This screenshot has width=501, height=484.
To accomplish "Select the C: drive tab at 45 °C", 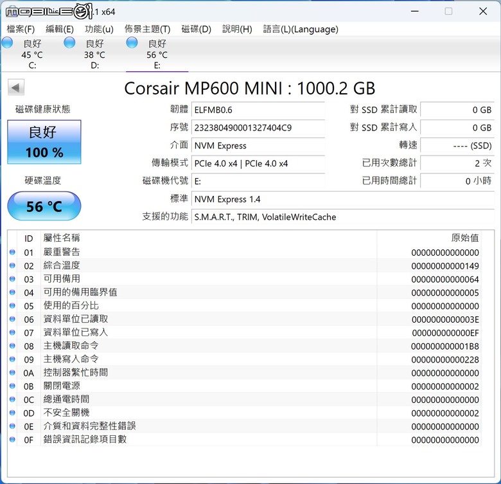I will tap(32, 54).
